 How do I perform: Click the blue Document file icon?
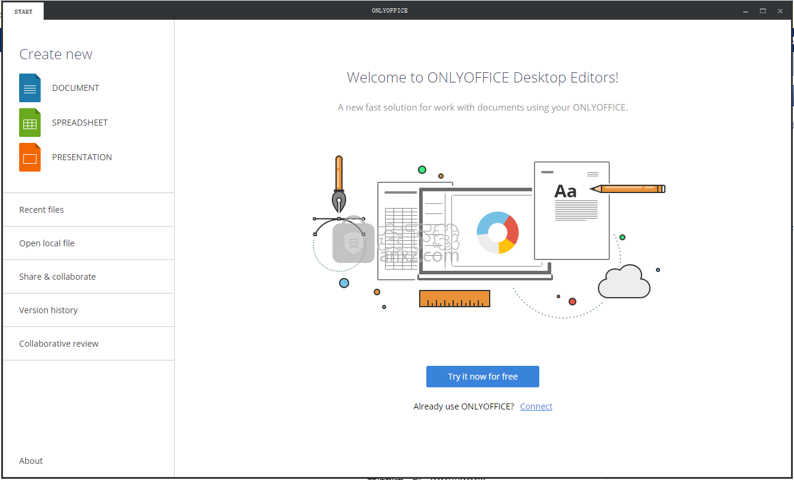[x=30, y=88]
